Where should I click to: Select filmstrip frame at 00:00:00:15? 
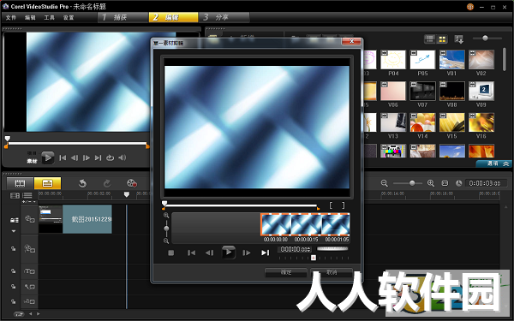point(306,224)
